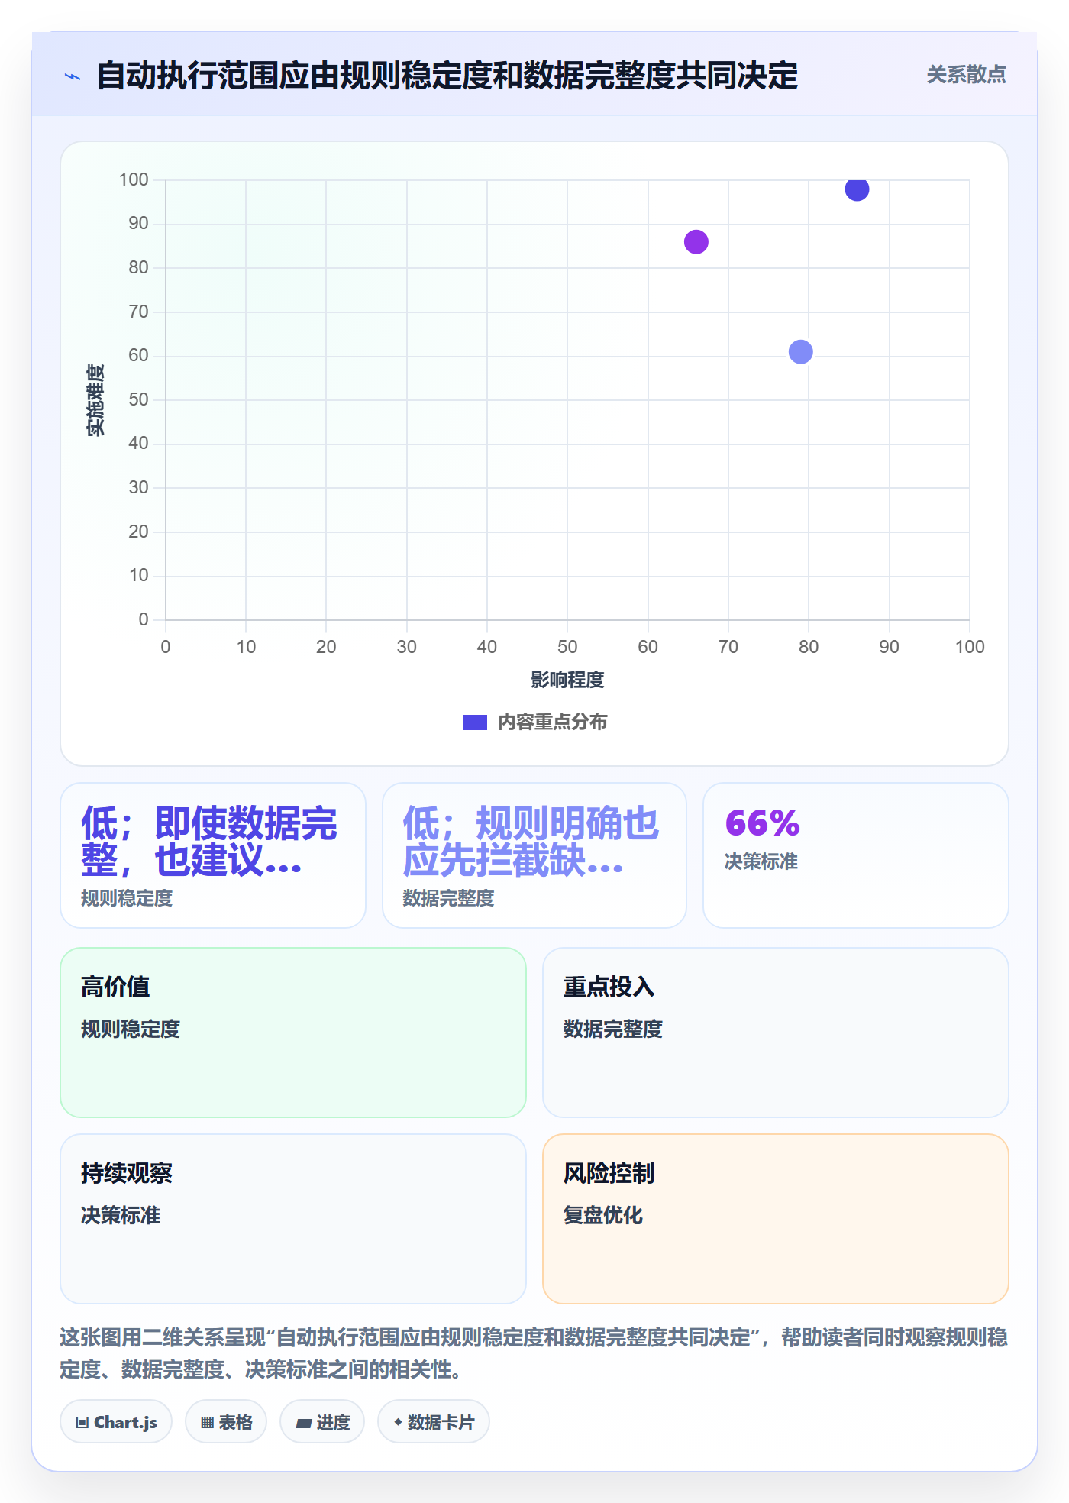Click the 内容重点分布 legend label
Image resolution: width=1069 pixels, height=1503 pixels.
(552, 722)
